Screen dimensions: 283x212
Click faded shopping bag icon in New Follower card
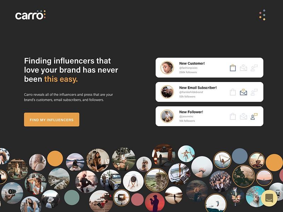233,117
